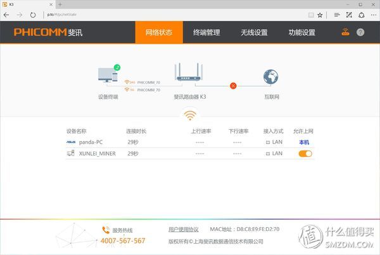Click the 设备名称 column header
The width and height of the screenshot is (380, 255).
pyautogui.click(x=77, y=131)
